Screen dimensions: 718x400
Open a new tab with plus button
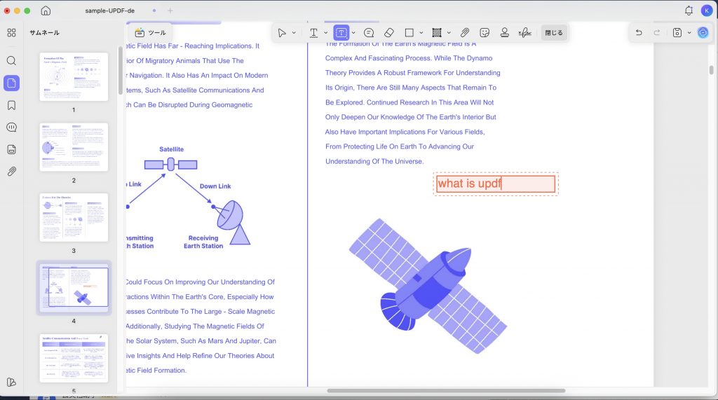(x=170, y=11)
